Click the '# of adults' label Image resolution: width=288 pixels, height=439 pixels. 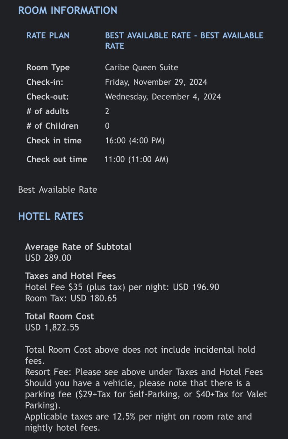(48, 111)
